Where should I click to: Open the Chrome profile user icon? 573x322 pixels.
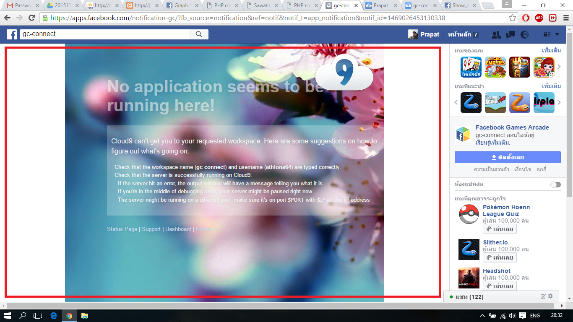[507, 3]
